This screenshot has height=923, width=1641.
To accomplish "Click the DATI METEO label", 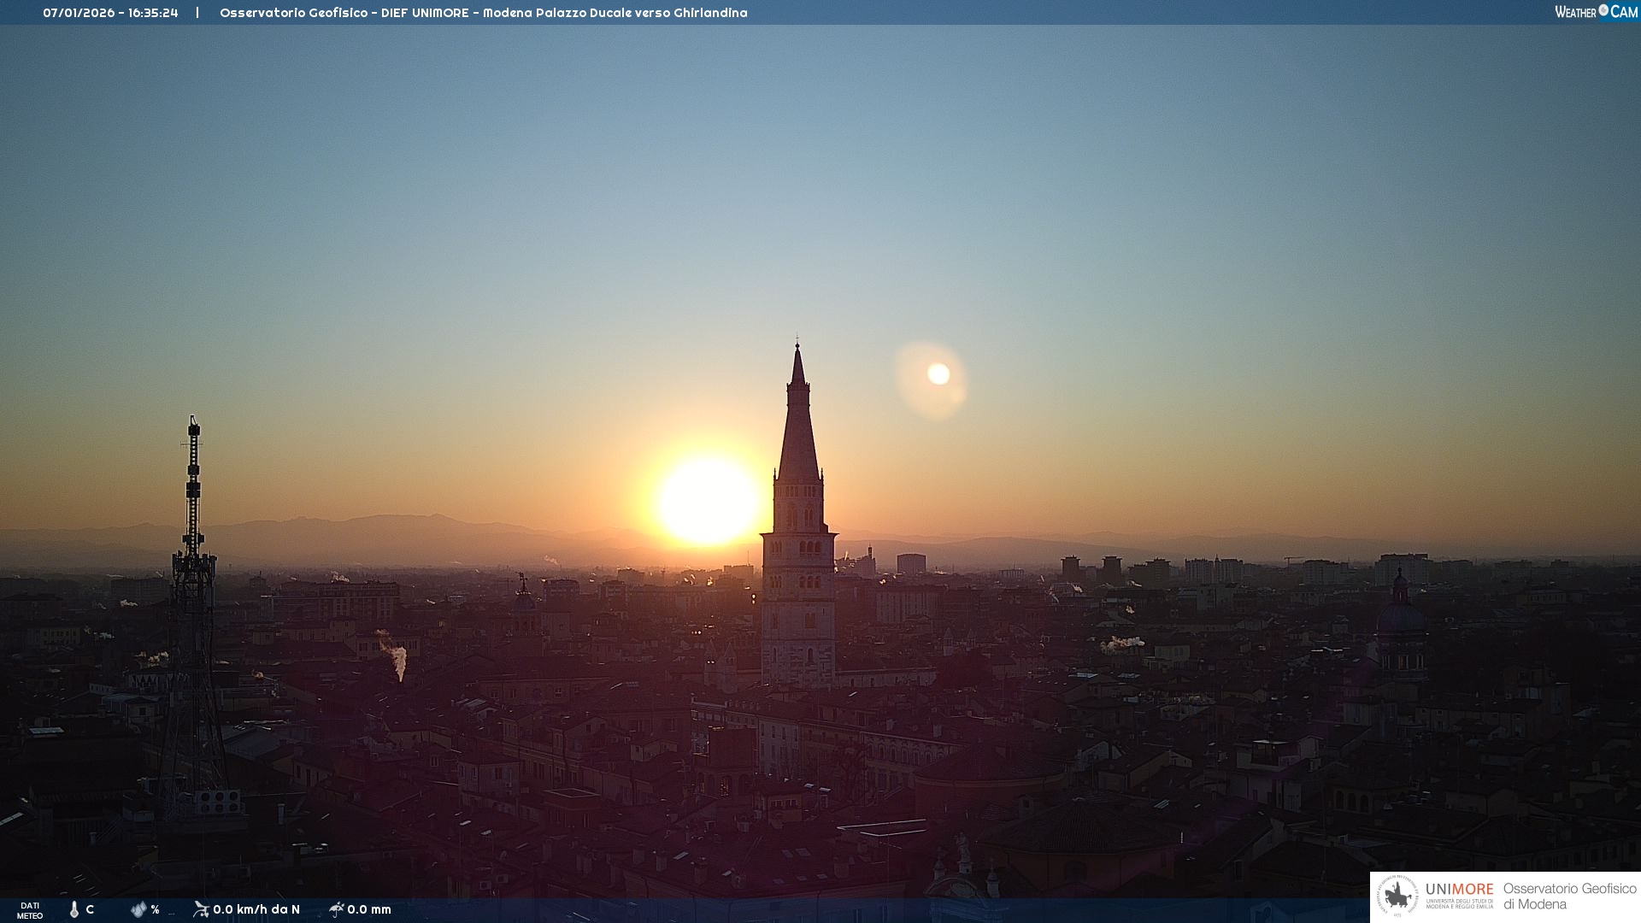I will pyautogui.click(x=30, y=910).
